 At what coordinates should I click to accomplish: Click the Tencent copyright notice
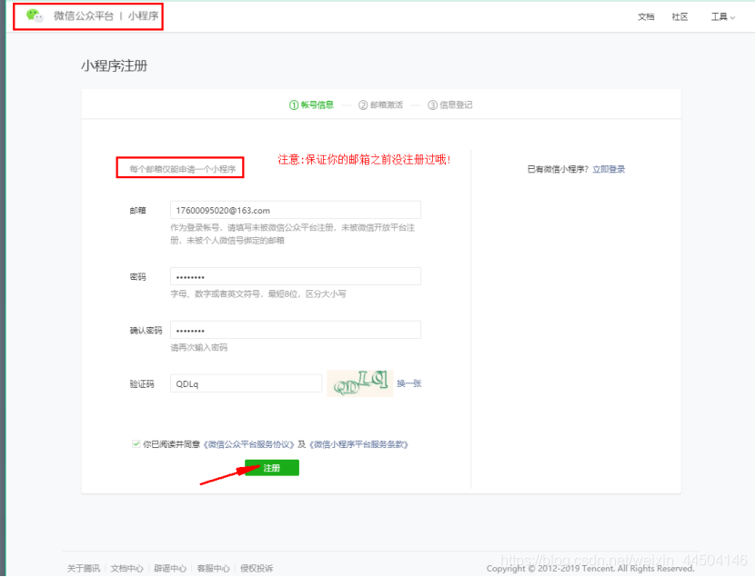tap(590, 568)
